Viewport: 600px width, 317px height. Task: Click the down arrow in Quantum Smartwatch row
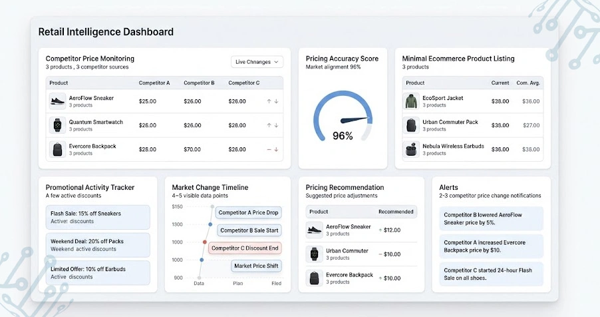pos(276,125)
